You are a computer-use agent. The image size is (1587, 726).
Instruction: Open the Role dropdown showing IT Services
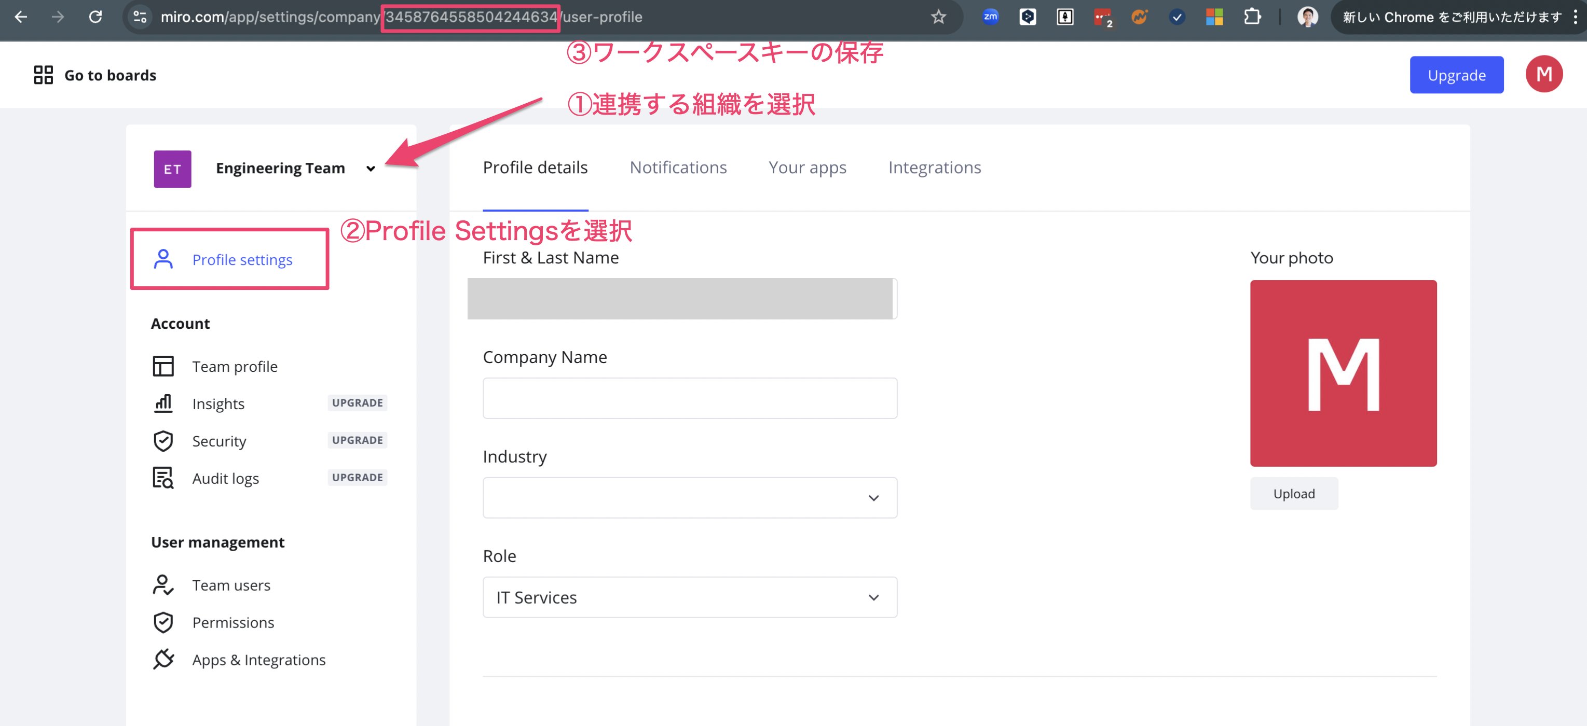689,597
